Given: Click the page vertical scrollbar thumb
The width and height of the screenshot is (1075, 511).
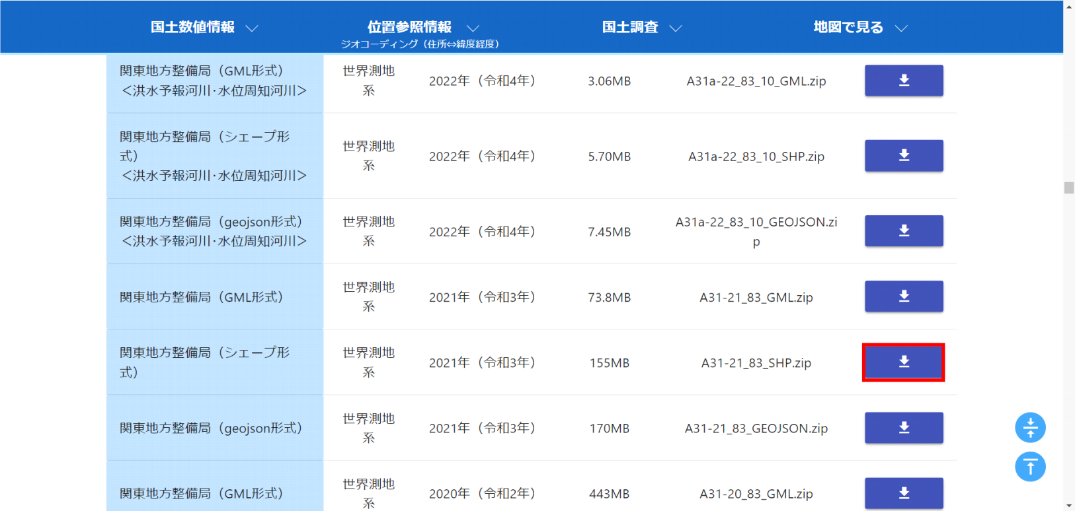Looking at the screenshot, I should click(1069, 188).
